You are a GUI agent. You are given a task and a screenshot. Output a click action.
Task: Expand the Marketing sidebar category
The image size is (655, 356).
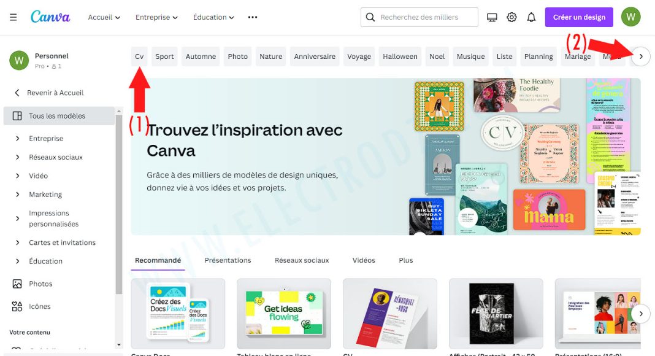[18, 195]
